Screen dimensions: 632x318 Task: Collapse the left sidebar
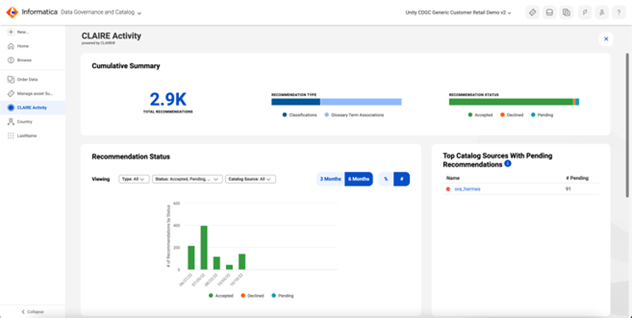pos(32,312)
